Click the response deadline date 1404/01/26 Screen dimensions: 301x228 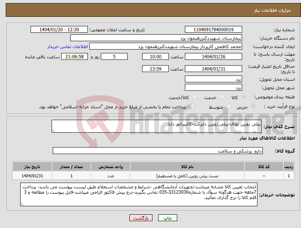213,56
